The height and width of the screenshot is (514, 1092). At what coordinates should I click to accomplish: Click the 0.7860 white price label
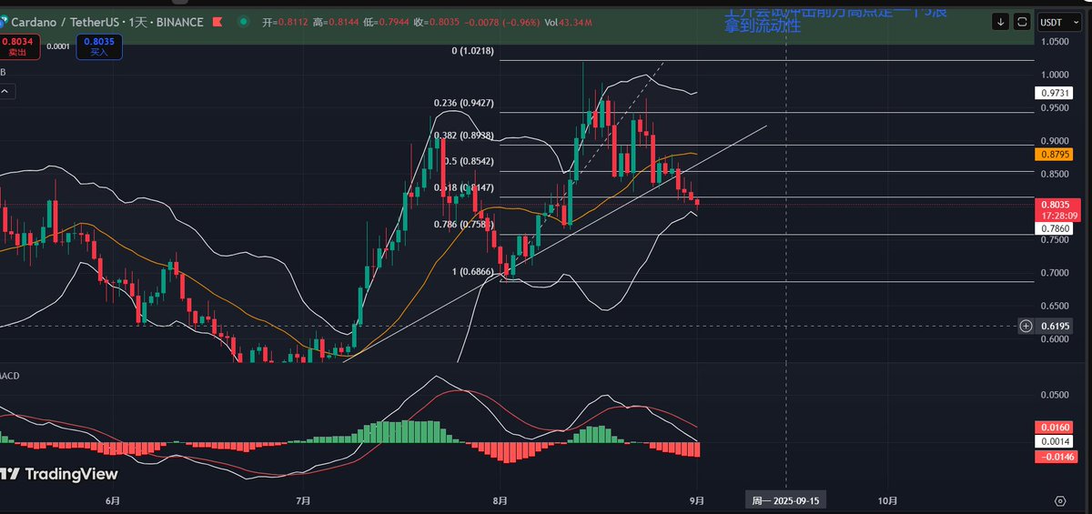(x=1053, y=229)
